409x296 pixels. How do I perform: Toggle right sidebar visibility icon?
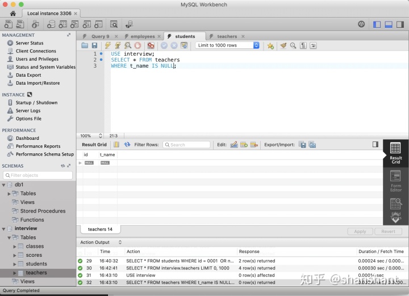[x=400, y=24]
